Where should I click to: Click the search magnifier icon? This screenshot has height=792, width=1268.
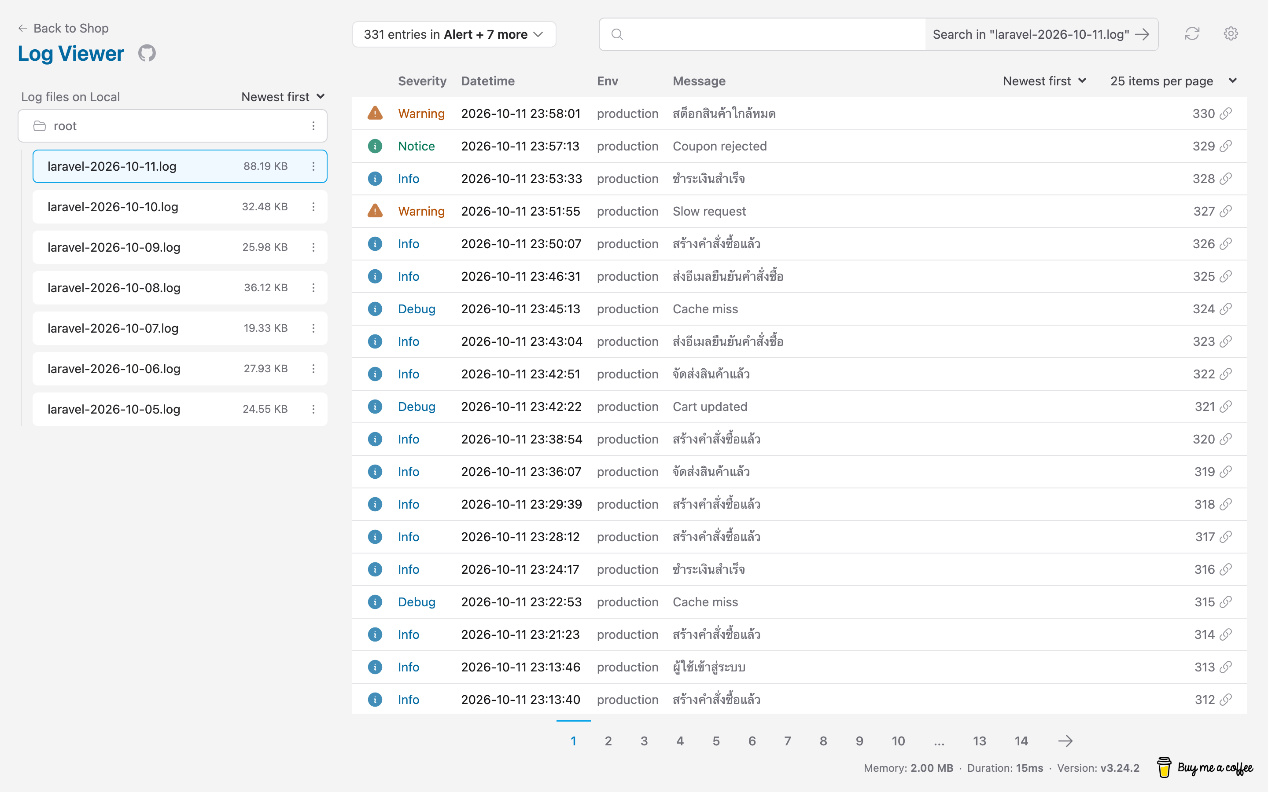pos(617,35)
